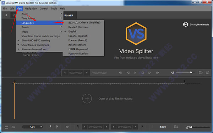This screenshot has width=213, height=133.
Task: Increase the fragment end time
Action: point(135,127)
